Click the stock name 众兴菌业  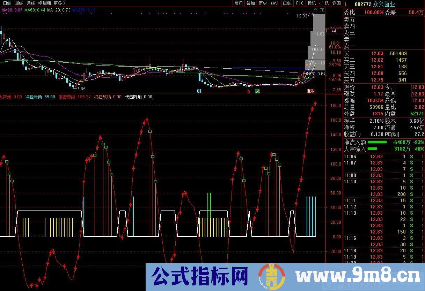coord(384,4)
